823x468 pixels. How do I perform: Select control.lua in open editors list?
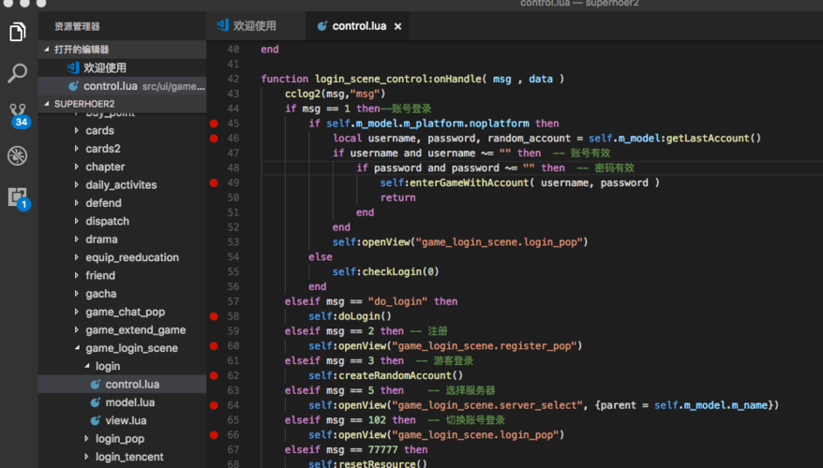coord(122,86)
